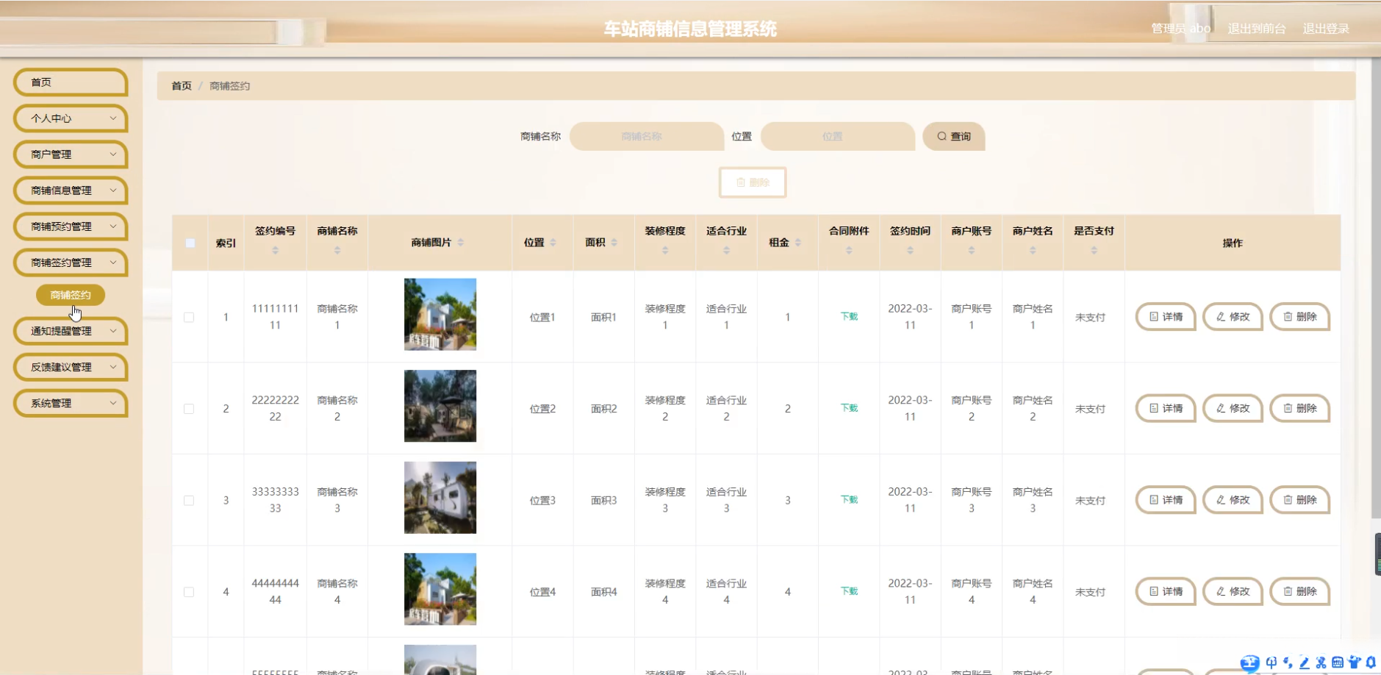Expand the 商铺信息管理 sidebar menu

(71, 190)
